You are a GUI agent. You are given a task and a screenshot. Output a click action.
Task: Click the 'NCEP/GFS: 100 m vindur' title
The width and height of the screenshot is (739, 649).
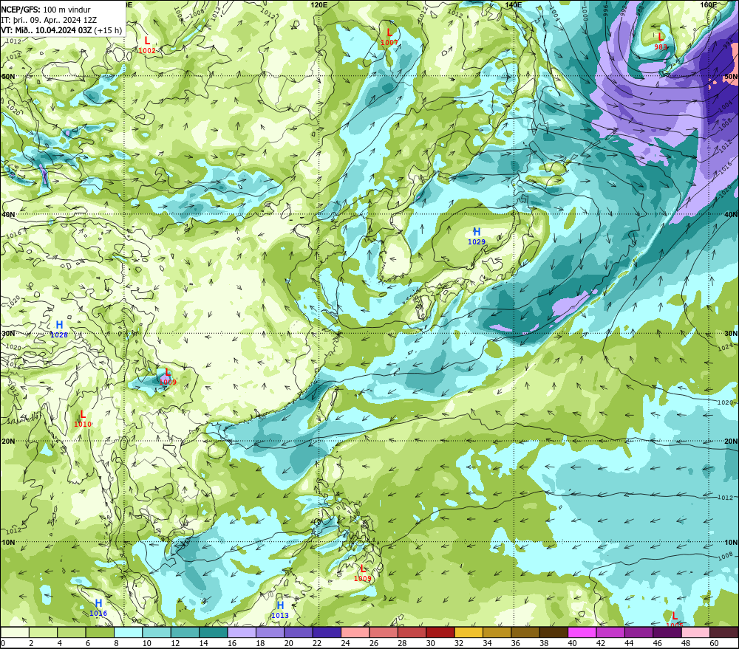[46, 10]
